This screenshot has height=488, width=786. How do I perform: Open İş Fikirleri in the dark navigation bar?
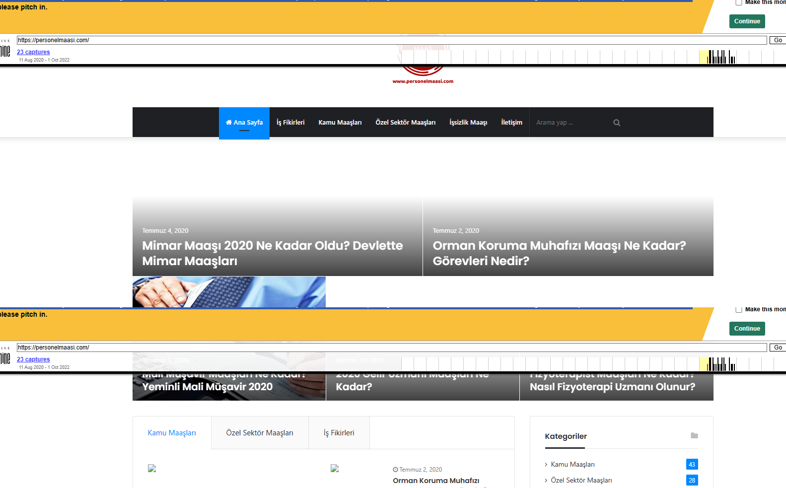tap(290, 123)
